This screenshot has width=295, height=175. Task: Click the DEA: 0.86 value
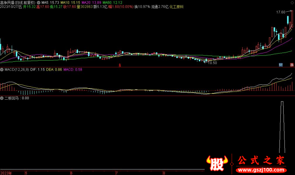pos(54,69)
